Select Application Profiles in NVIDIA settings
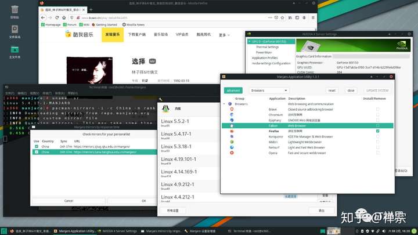 pyautogui.click(x=265, y=58)
